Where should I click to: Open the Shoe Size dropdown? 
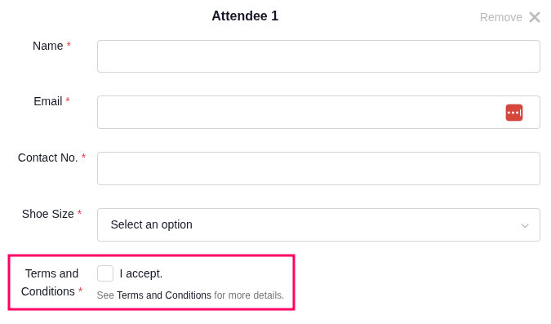[x=318, y=224]
